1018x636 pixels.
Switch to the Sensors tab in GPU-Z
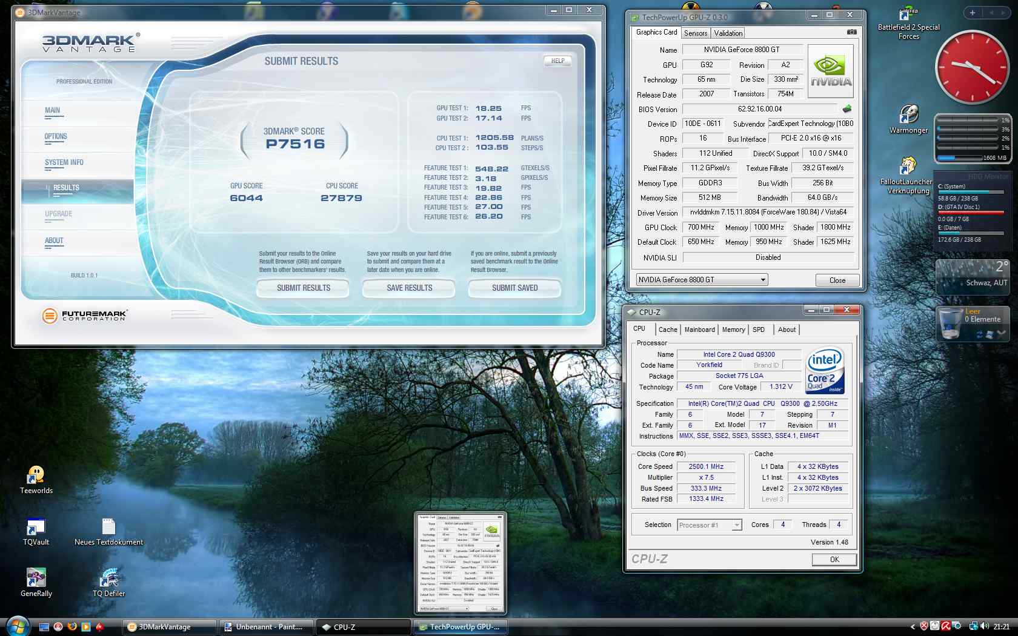(696, 33)
